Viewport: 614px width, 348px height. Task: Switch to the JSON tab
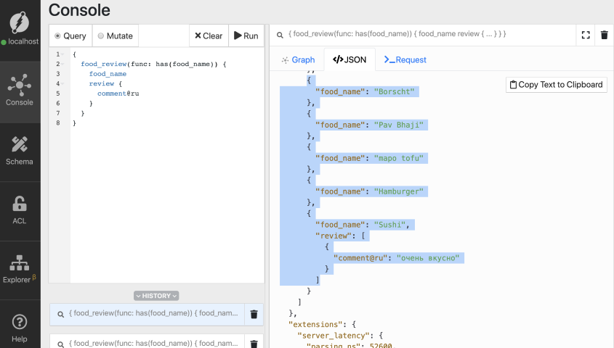tap(350, 59)
